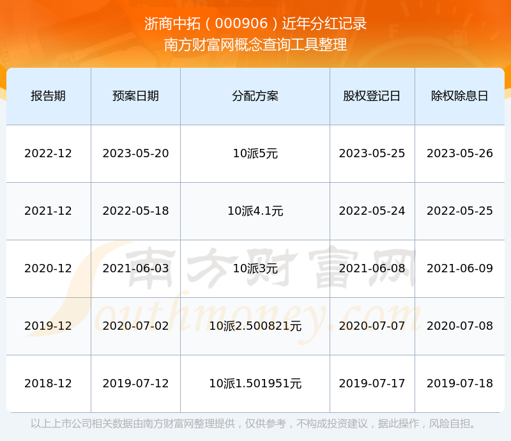The image size is (511, 441).
Task: Select the 10派1.501951元 plan cell
Action: pyautogui.click(x=255, y=383)
